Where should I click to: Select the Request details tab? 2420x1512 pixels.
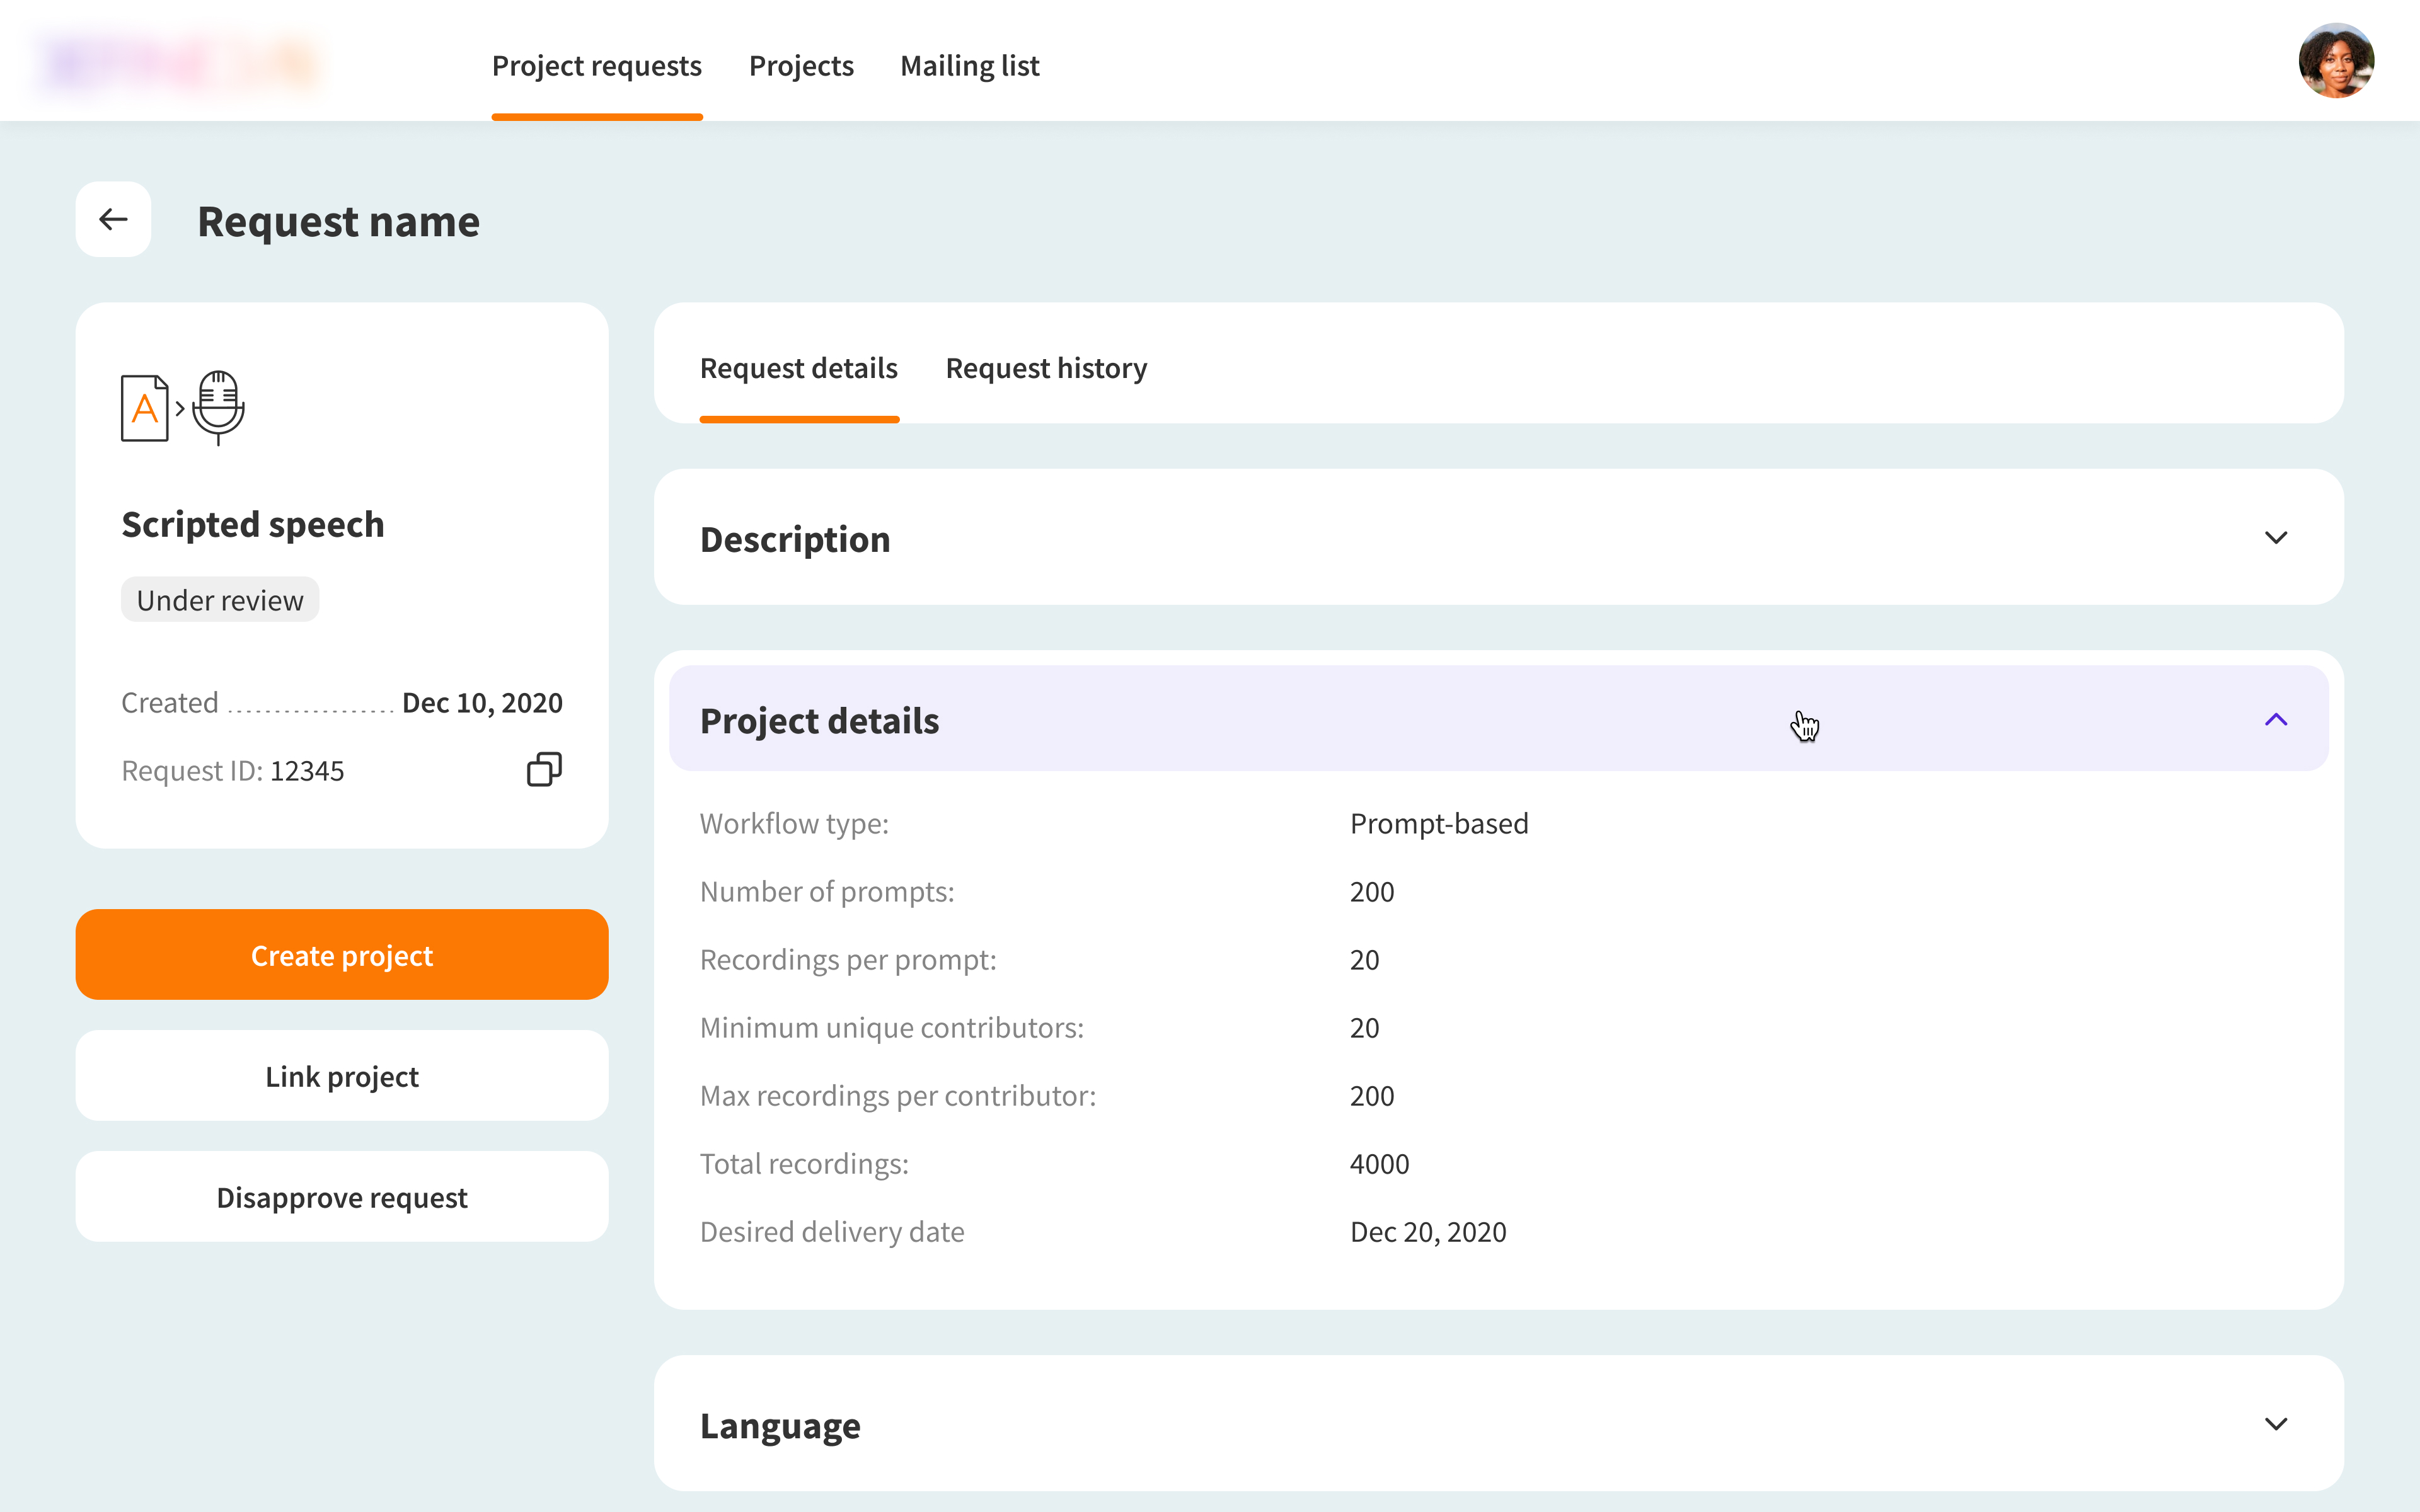[798, 368]
